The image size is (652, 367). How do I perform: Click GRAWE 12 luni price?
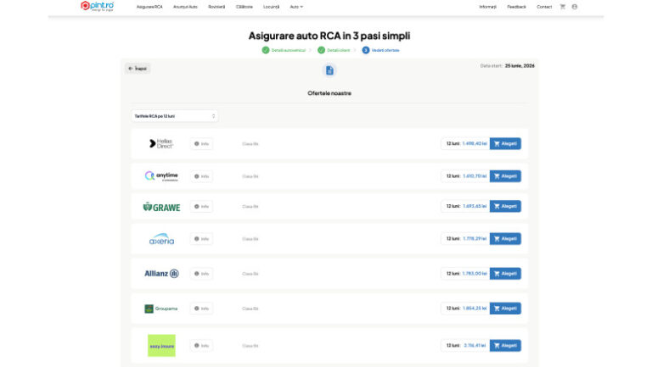tap(475, 206)
